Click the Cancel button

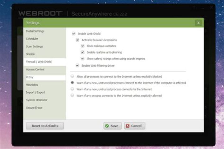click(135, 126)
